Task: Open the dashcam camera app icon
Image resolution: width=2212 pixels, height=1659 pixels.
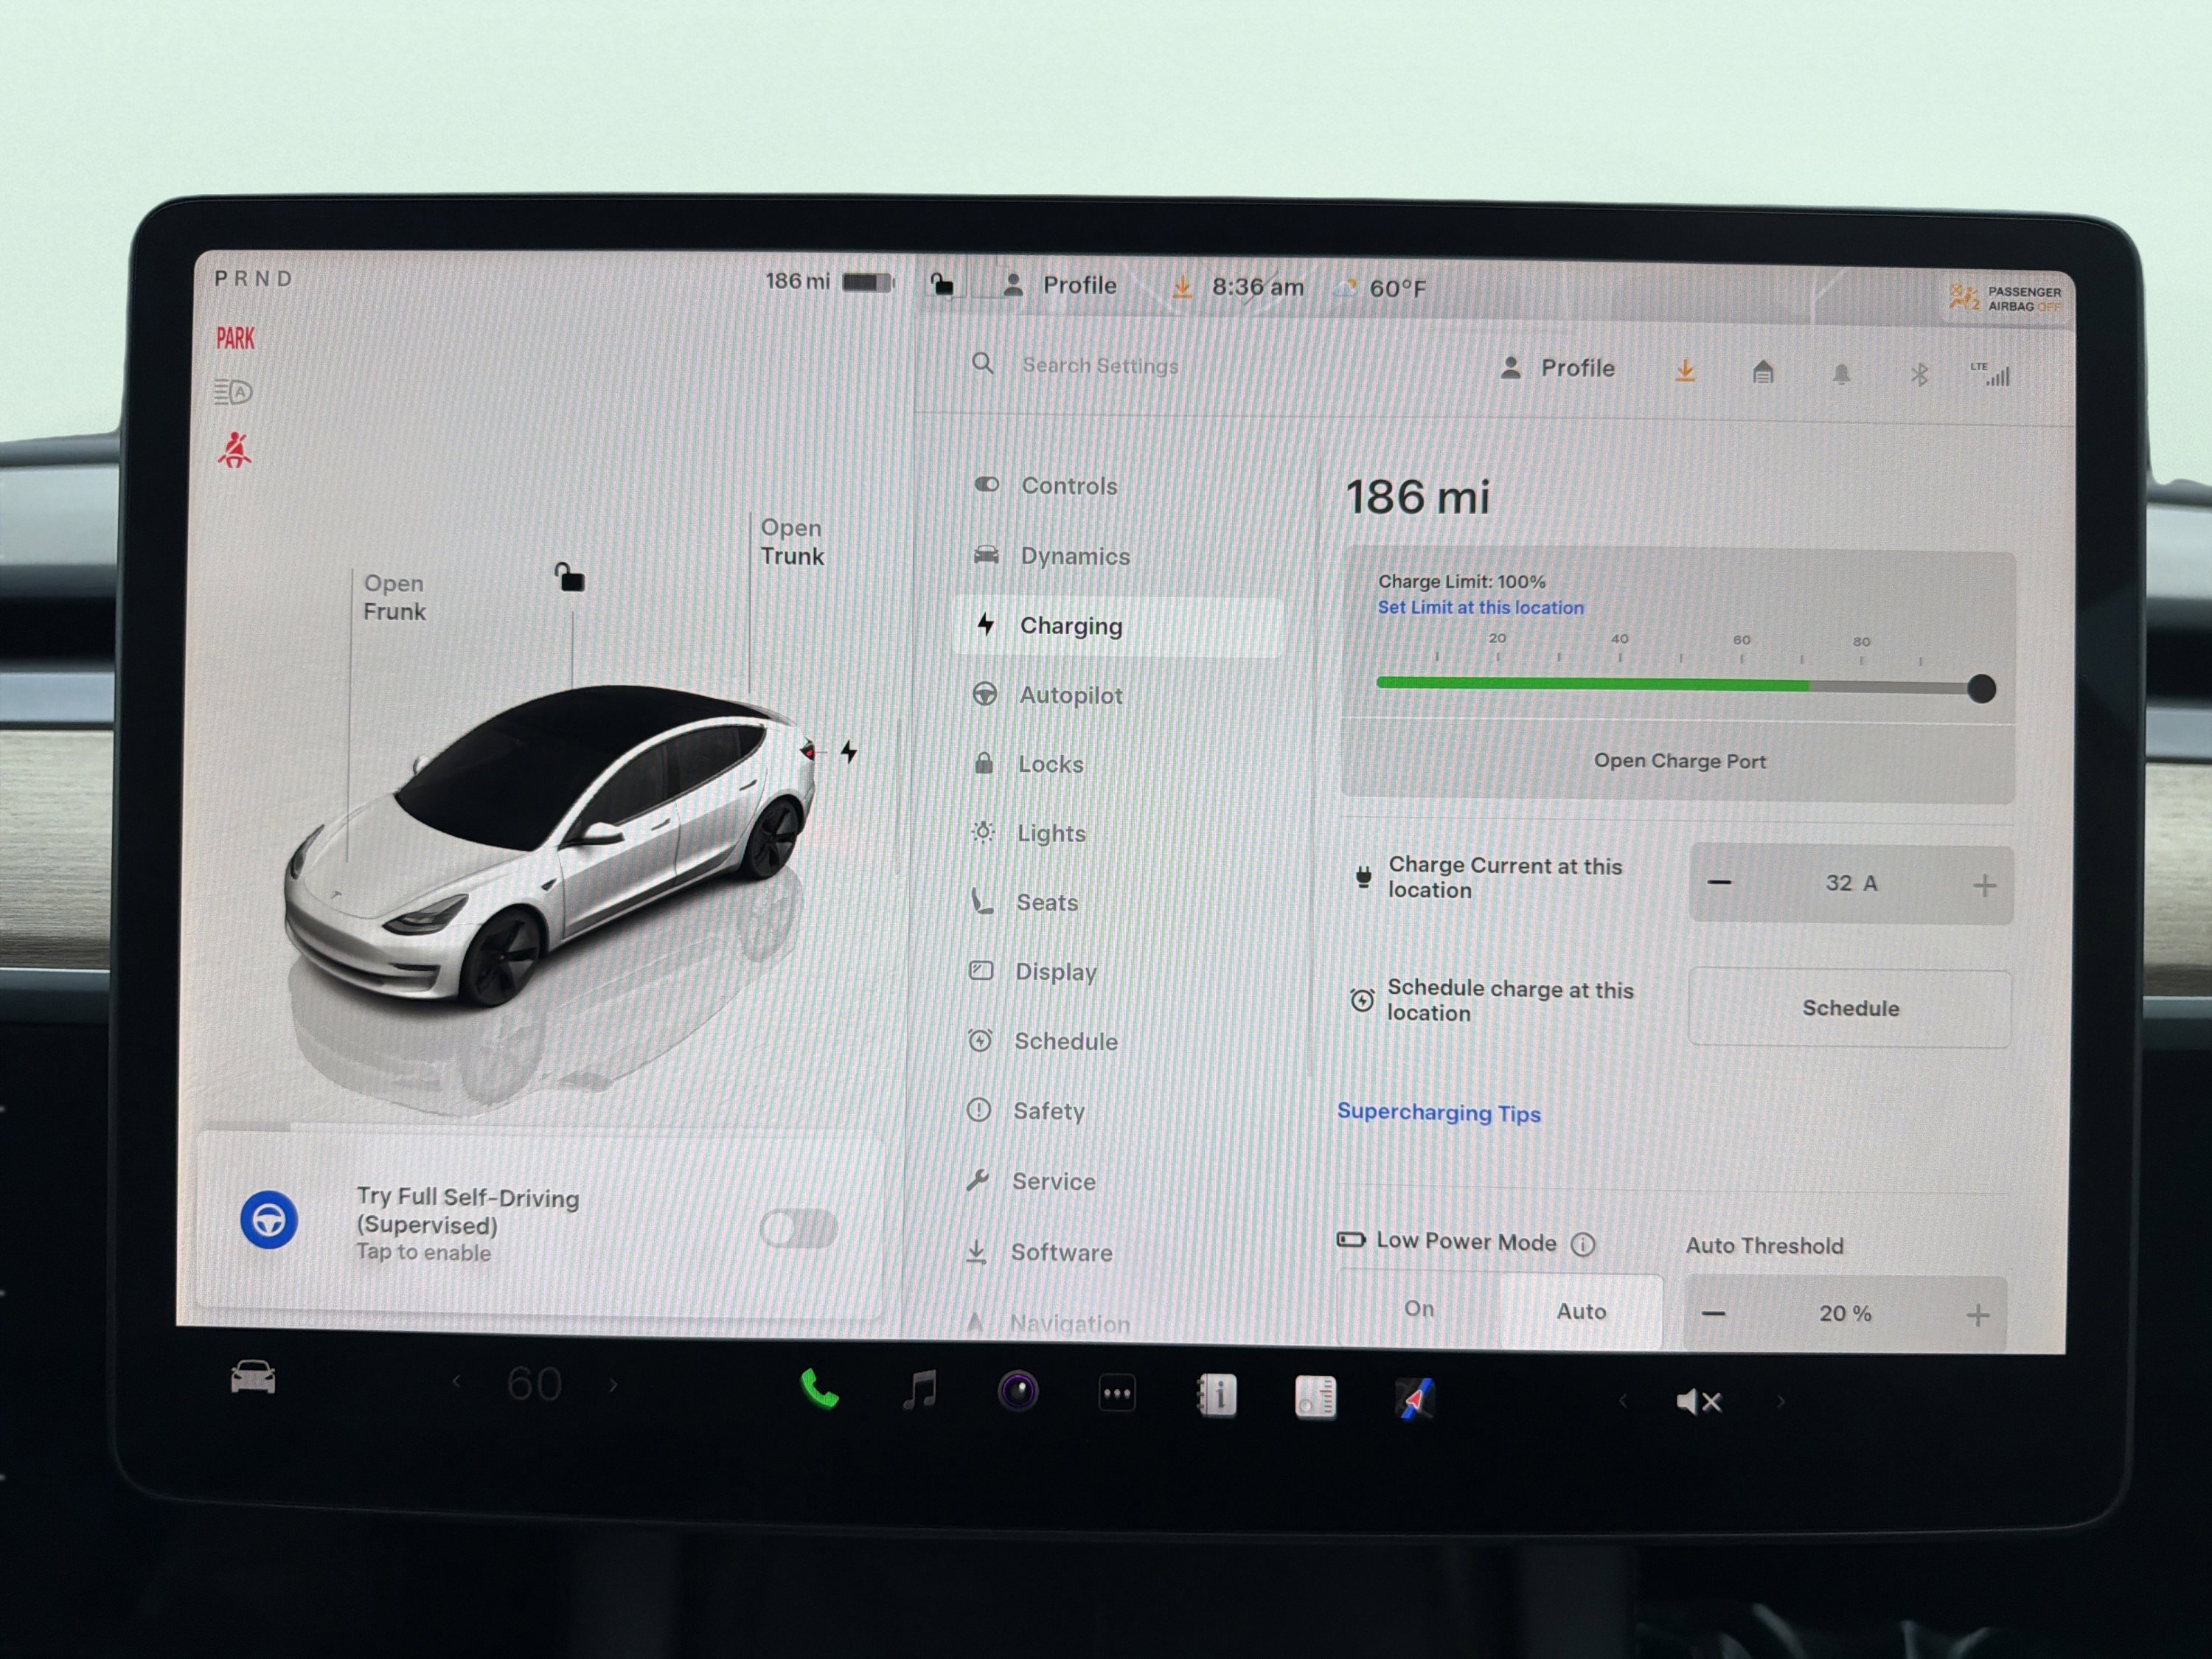Action: click(1018, 1391)
